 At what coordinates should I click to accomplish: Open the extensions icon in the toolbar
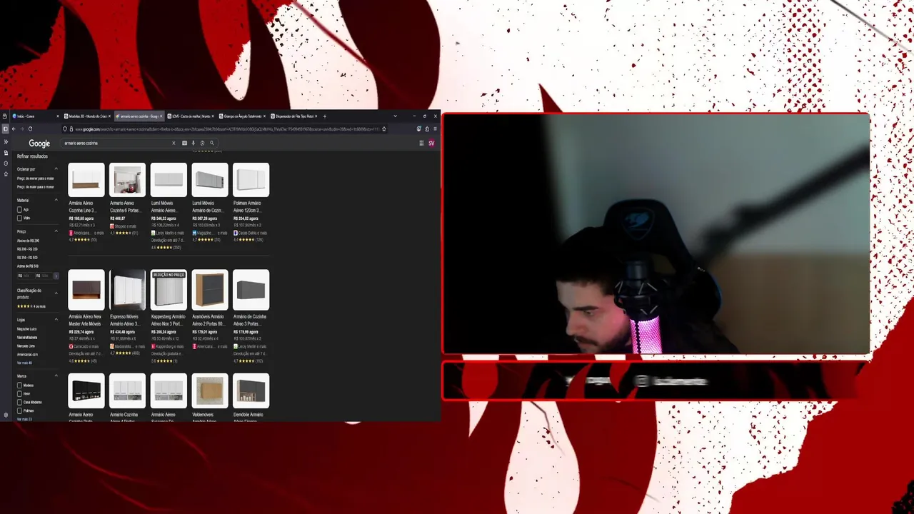427,129
